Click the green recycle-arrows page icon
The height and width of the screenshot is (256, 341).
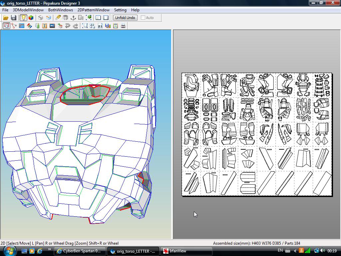tap(116, 26)
